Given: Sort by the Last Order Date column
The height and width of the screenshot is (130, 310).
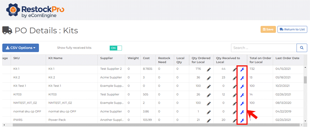Looking at the screenshot, I should pyautogui.click(x=287, y=58).
